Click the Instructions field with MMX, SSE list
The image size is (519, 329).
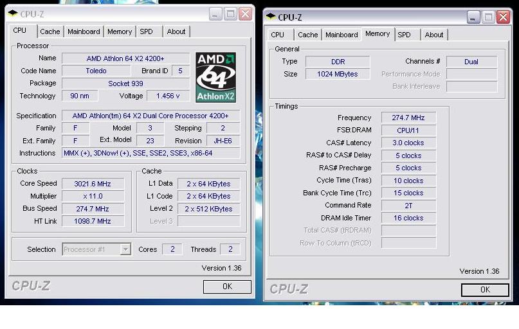pos(150,154)
